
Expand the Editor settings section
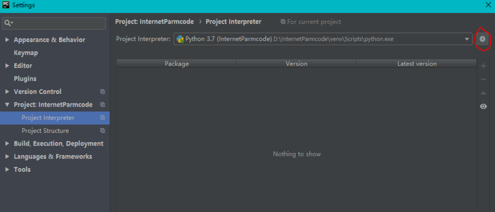(7, 66)
